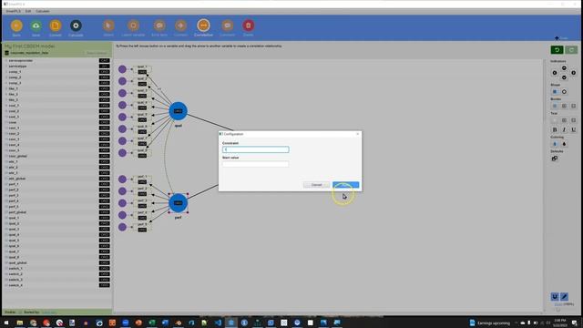583x328 pixels.
Task: Toggle underline text formatting
Action: click(x=573, y=129)
